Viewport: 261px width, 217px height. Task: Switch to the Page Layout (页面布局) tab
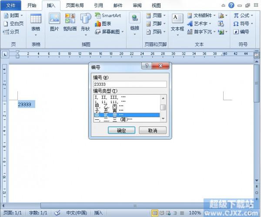point(75,6)
